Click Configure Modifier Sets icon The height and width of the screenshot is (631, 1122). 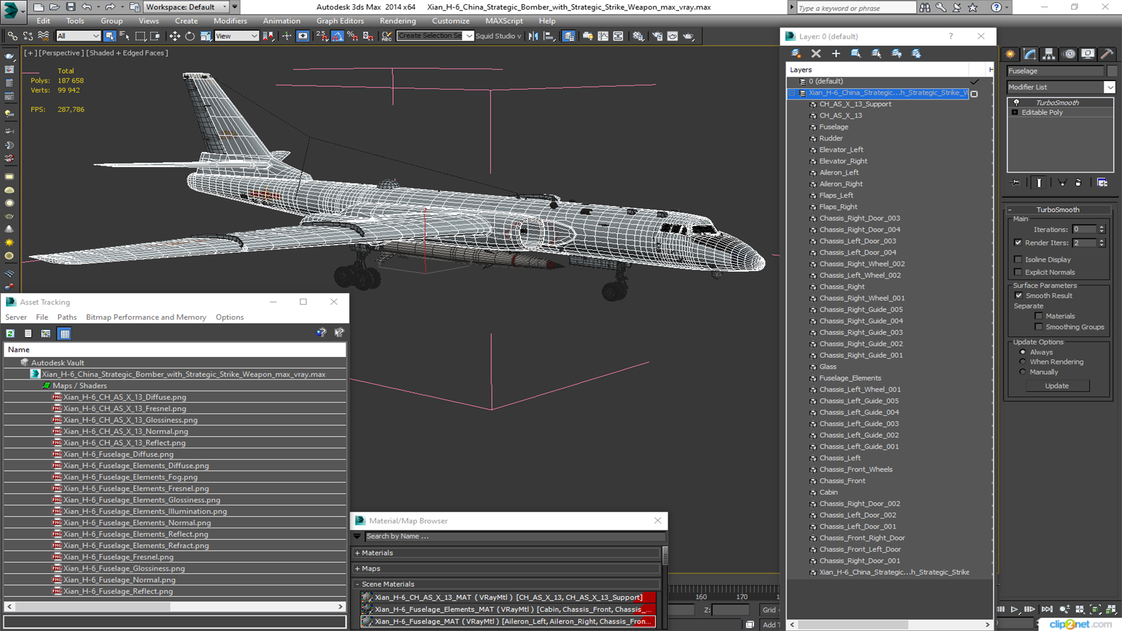point(1102,183)
